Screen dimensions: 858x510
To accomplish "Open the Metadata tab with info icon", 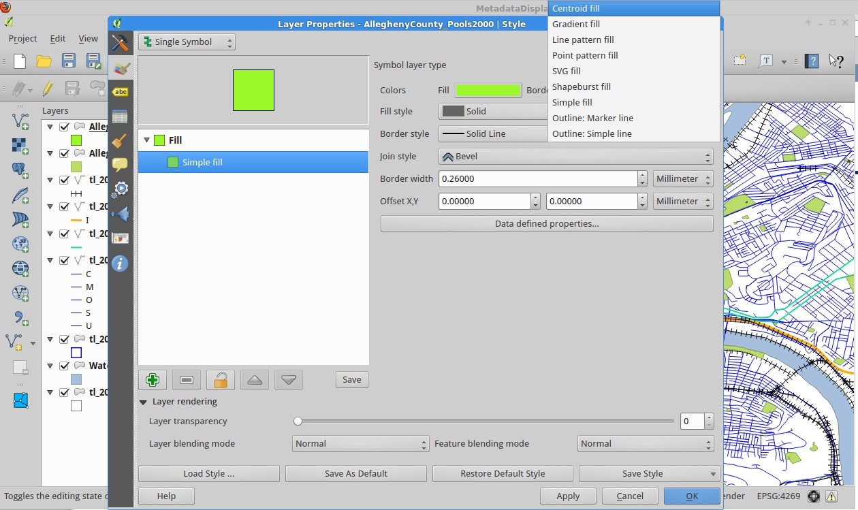I will [121, 264].
